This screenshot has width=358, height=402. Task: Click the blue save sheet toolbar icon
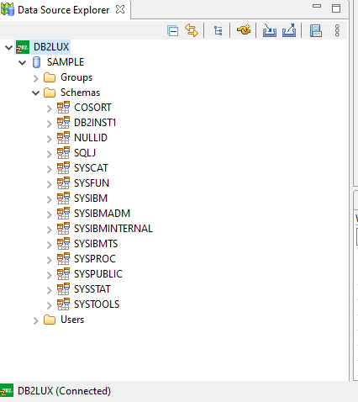[x=316, y=30]
